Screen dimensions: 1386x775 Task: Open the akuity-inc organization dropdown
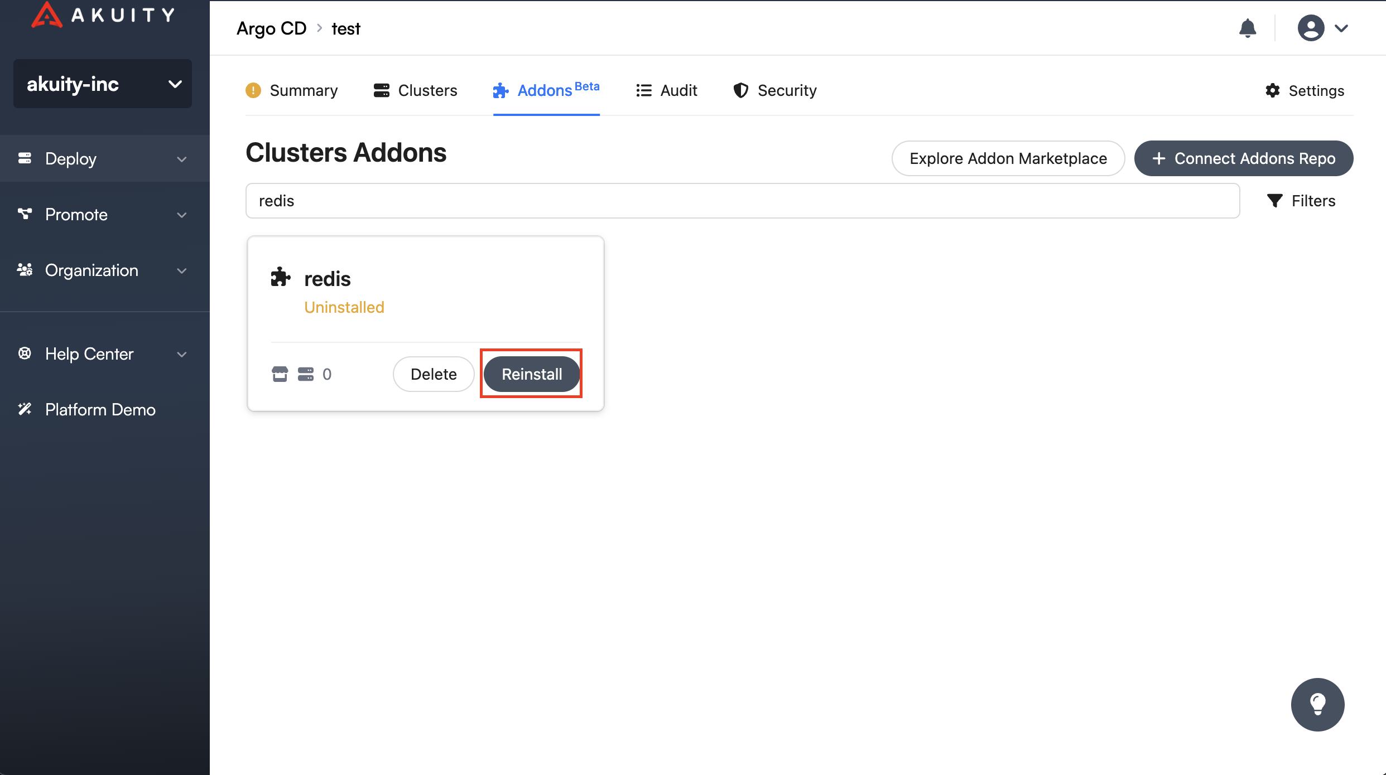tap(103, 84)
